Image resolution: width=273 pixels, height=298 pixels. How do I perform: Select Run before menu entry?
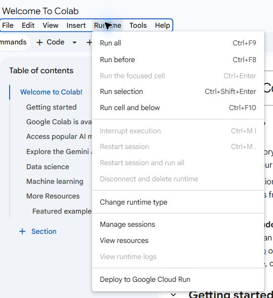(178, 60)
